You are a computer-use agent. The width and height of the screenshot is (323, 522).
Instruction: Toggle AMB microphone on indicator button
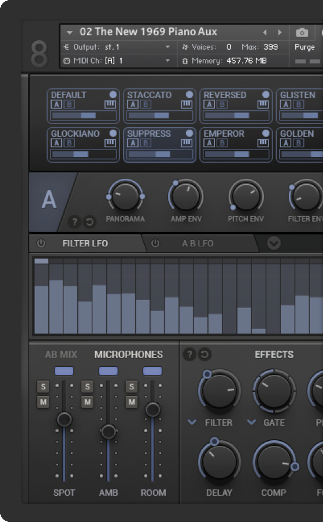coord(108,371)
